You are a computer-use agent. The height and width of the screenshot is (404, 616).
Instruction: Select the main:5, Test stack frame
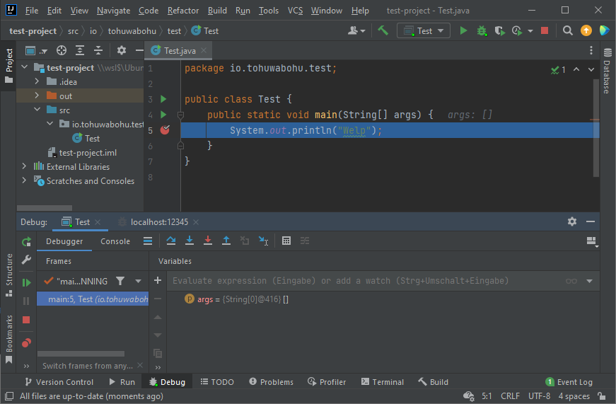pos(93,299)
